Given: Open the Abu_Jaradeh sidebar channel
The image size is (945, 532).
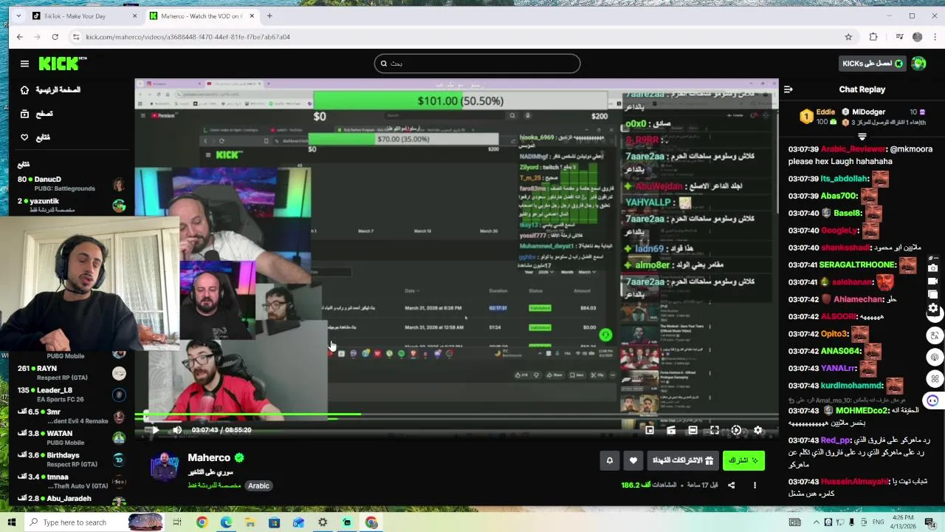Looking at the screenshot, I should click(71, 499).
